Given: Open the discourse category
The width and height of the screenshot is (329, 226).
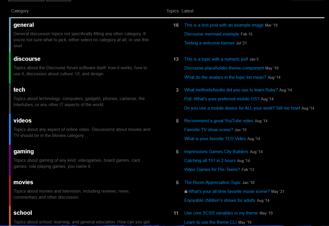Looking at the screenshot, I should pos(27,59).
